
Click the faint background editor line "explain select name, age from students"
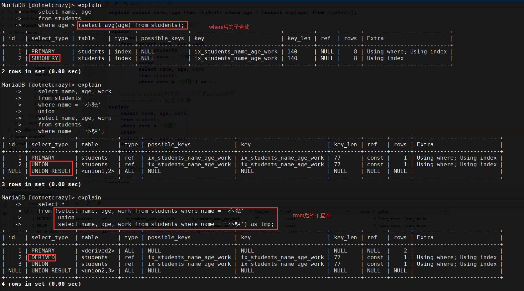[x=233, y=13]
